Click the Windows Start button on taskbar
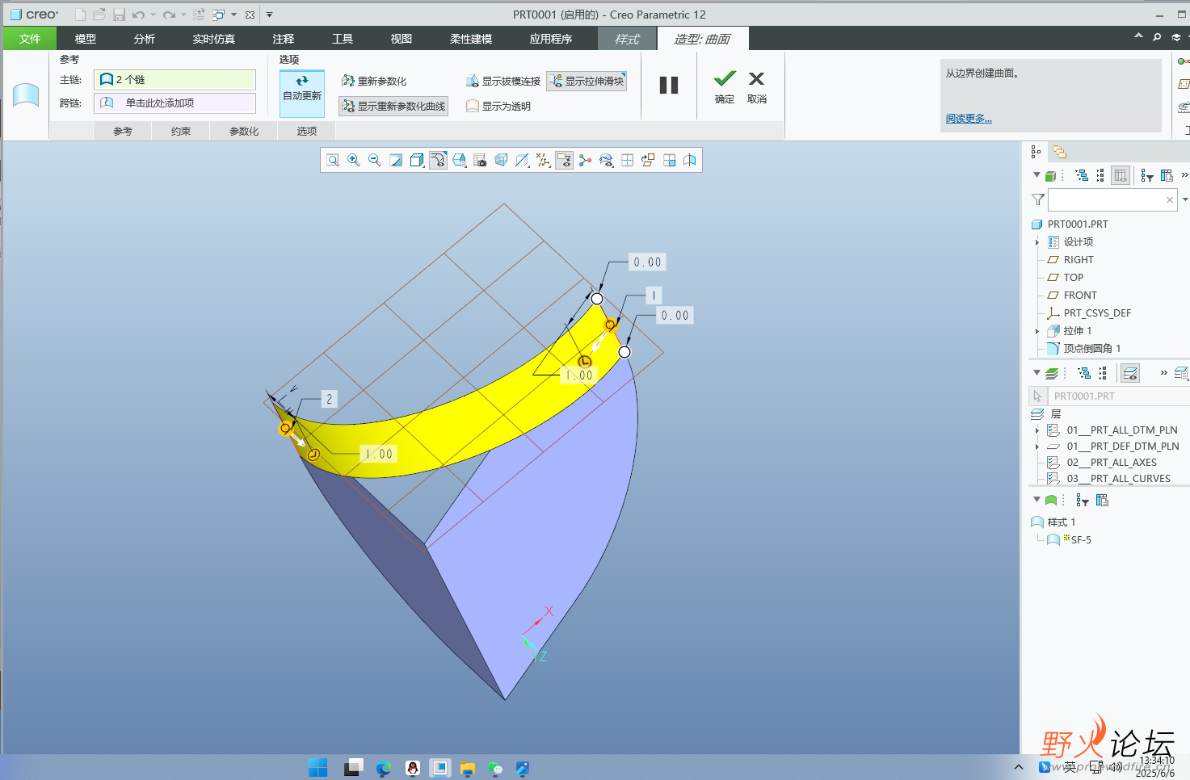Viewport: 1190px width, 780px height. coord(317,768)
